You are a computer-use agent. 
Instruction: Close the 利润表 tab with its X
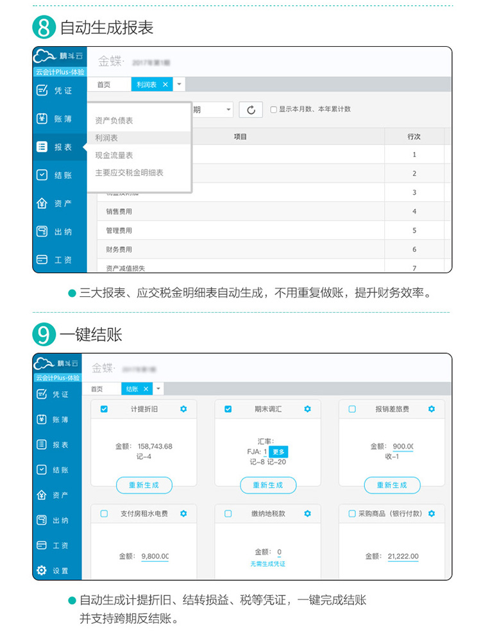point(165,85)
